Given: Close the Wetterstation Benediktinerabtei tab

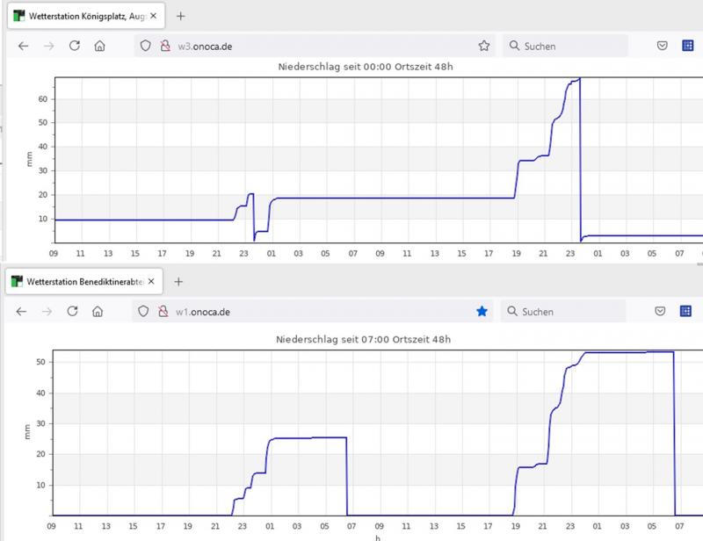Looking at the screenshot, I should 149,282.
